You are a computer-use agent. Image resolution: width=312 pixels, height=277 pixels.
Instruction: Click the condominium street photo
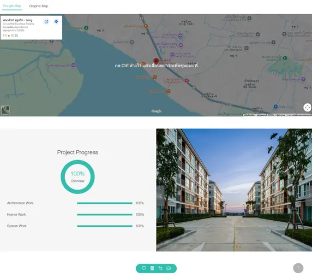[234, 190]
